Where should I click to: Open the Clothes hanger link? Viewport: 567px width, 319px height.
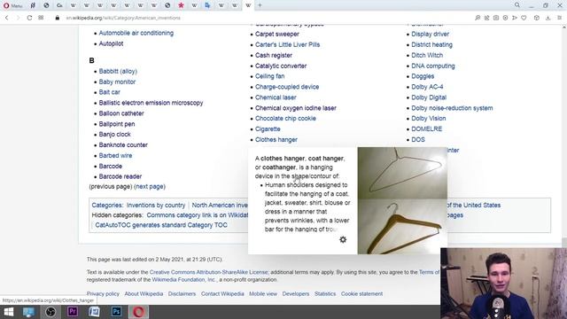click(x=276, y=140)
